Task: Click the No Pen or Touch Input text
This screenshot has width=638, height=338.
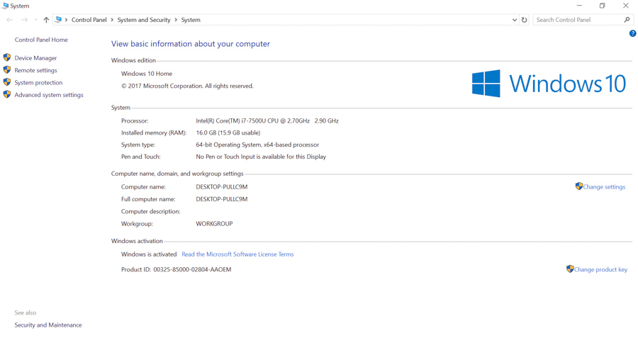Action: [x=261, y=157]
